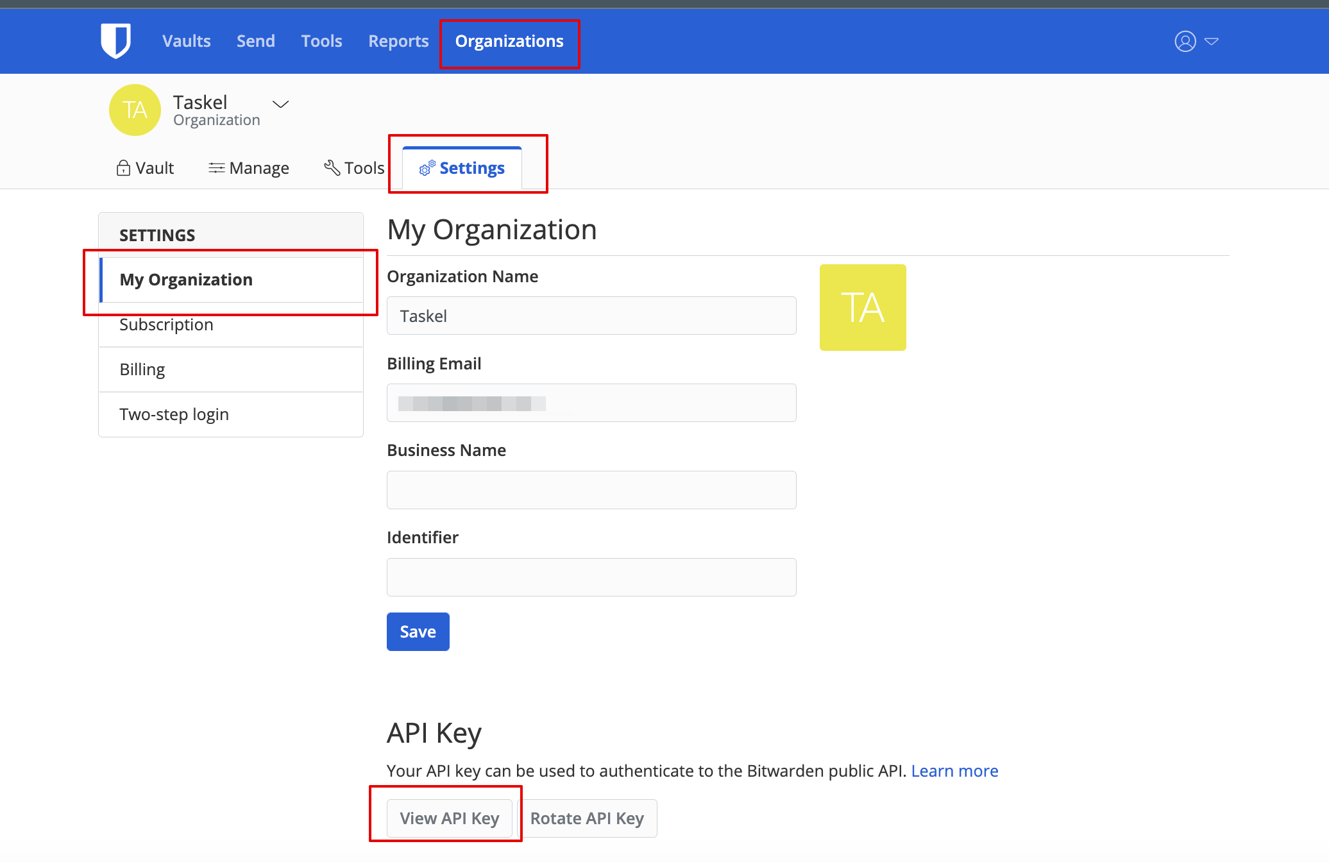Select the Settings tab with gears icon
The width and height of the screenshot is (1329, 862).
(x=462, y=168)
